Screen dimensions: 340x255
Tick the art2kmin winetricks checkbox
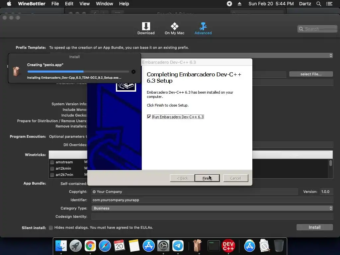click(52, 168)
